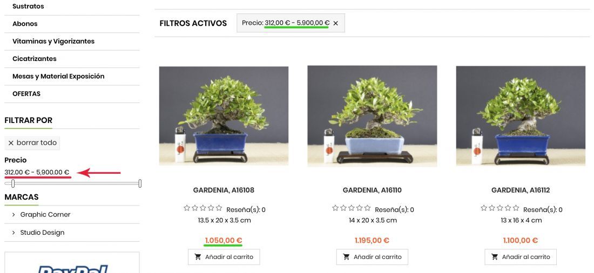Image resolution: width=594 pixels, height=273 pixels.
Task: Click cart icon for GARDENIA, A16112
Action: (x=495, y=257)
